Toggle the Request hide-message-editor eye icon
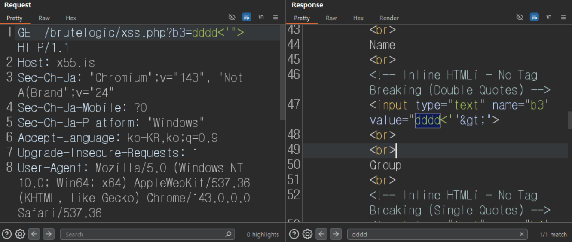Screen dimensions: 572x242 pyautogui.click(x=232, y=17)
